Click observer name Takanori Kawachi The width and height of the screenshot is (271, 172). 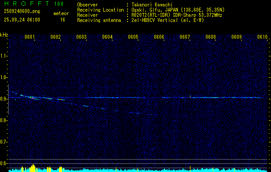pyautogui.click(x=152, y=5)
